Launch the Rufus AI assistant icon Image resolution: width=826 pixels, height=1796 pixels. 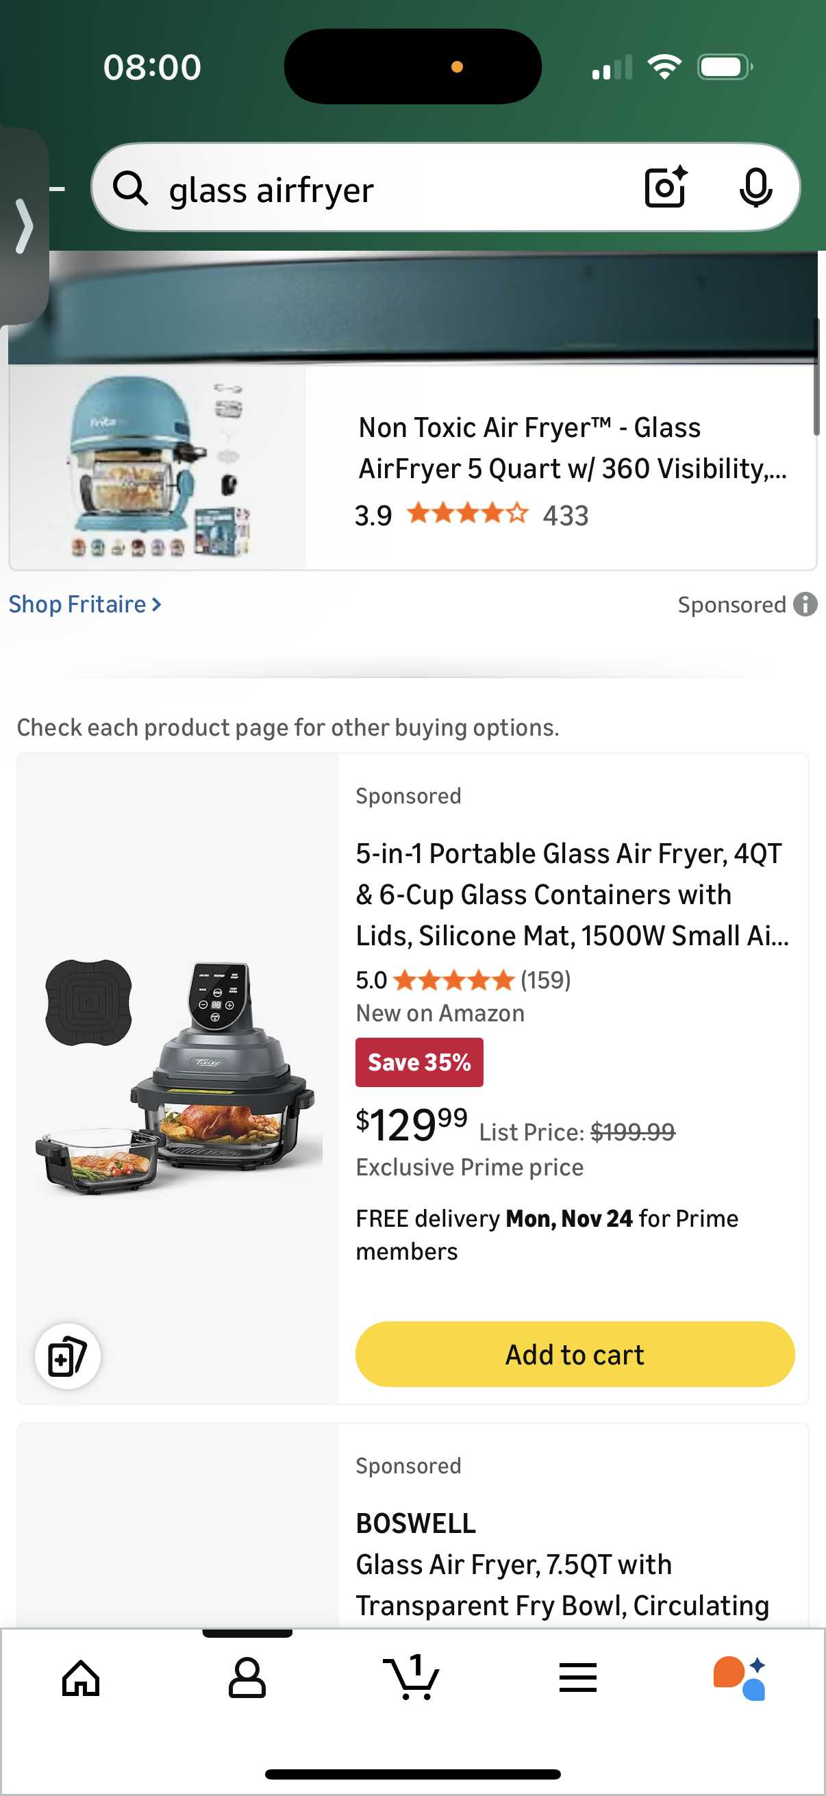tap(740, 1677)
